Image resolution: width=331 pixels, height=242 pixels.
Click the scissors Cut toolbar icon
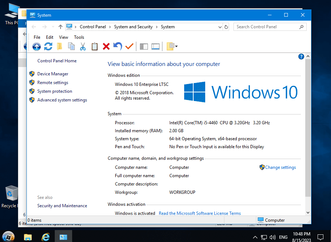click(83, 46)
